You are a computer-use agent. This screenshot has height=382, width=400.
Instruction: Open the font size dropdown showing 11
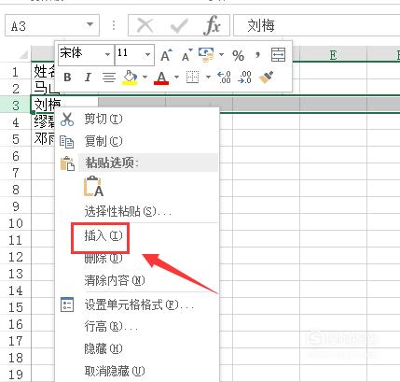(147, 54)
